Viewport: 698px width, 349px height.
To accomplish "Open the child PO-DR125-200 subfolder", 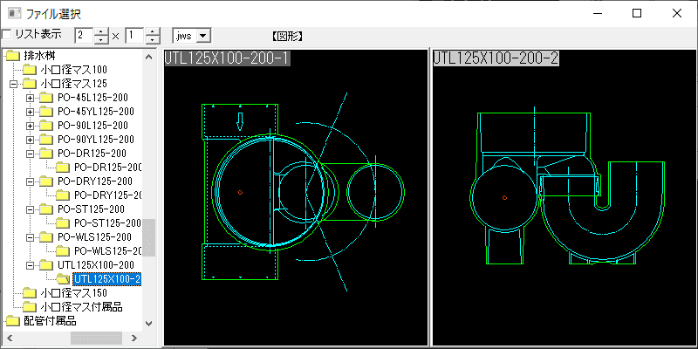I will pyautogui.click(x=107, y=168).
